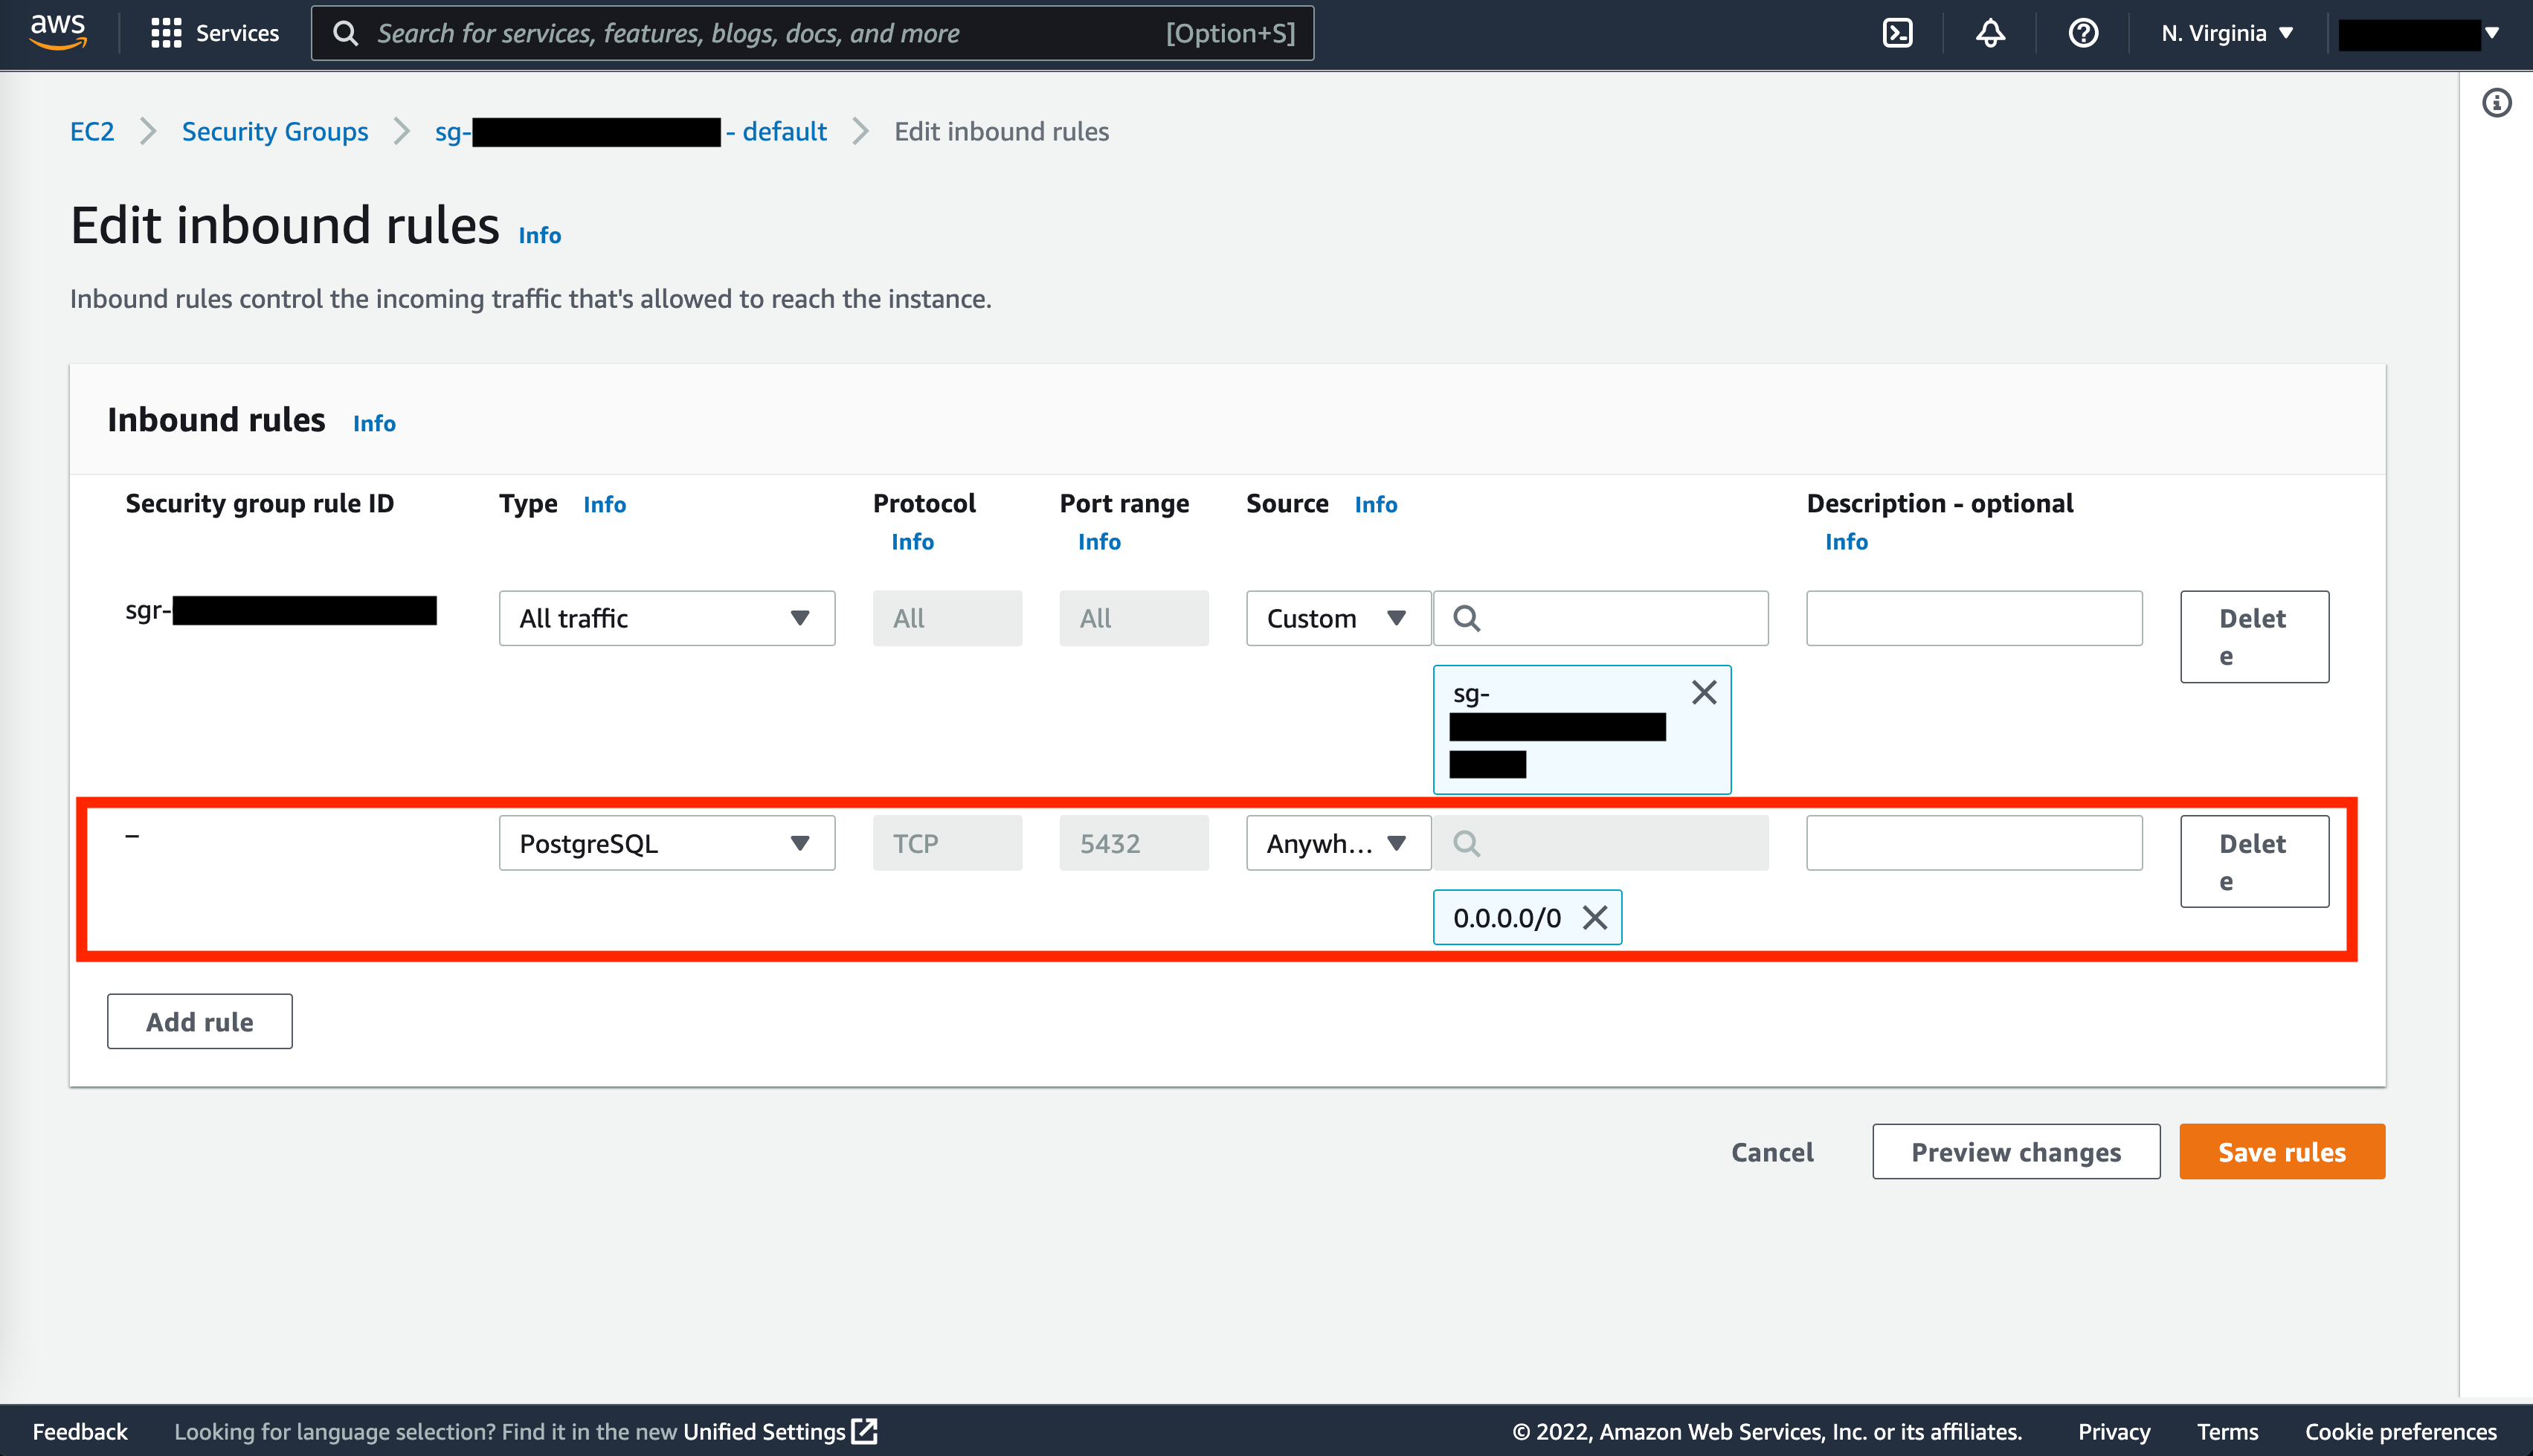Click the AWS logo home icon

click(x=58, y=32)
